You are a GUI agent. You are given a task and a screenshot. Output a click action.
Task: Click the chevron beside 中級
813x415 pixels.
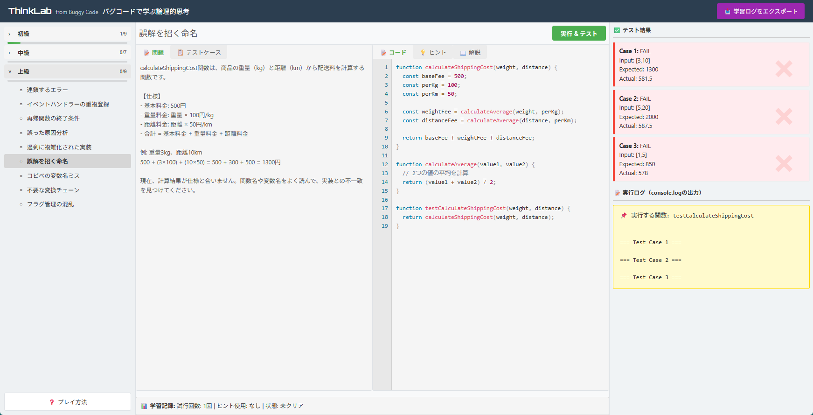(9, 53)
